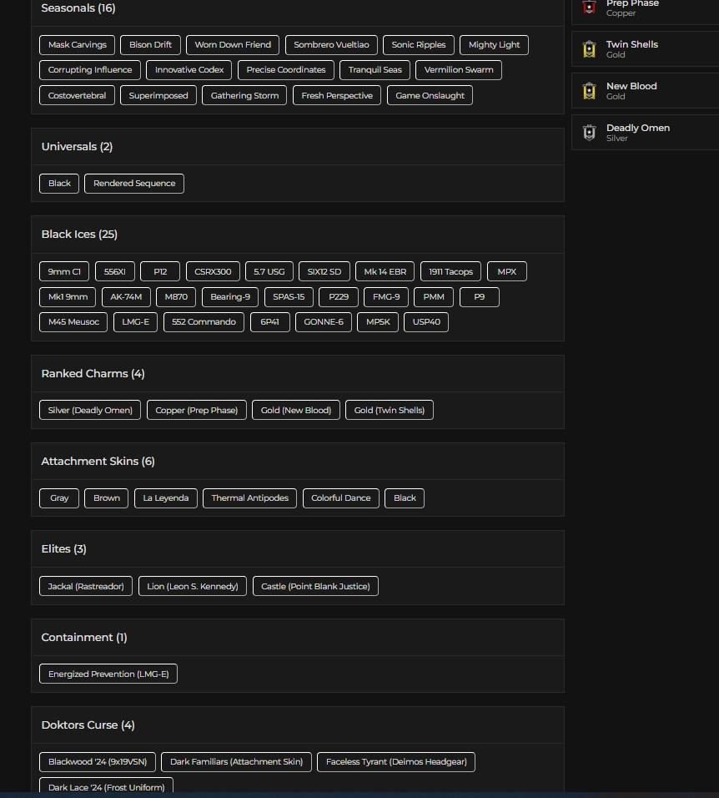This screenshot has height=798, width=719.
Task: Click the New Blood Gold charm icon
Action: point(590,91)
